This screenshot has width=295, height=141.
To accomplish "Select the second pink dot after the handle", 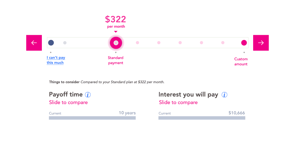I will [159, 43].
